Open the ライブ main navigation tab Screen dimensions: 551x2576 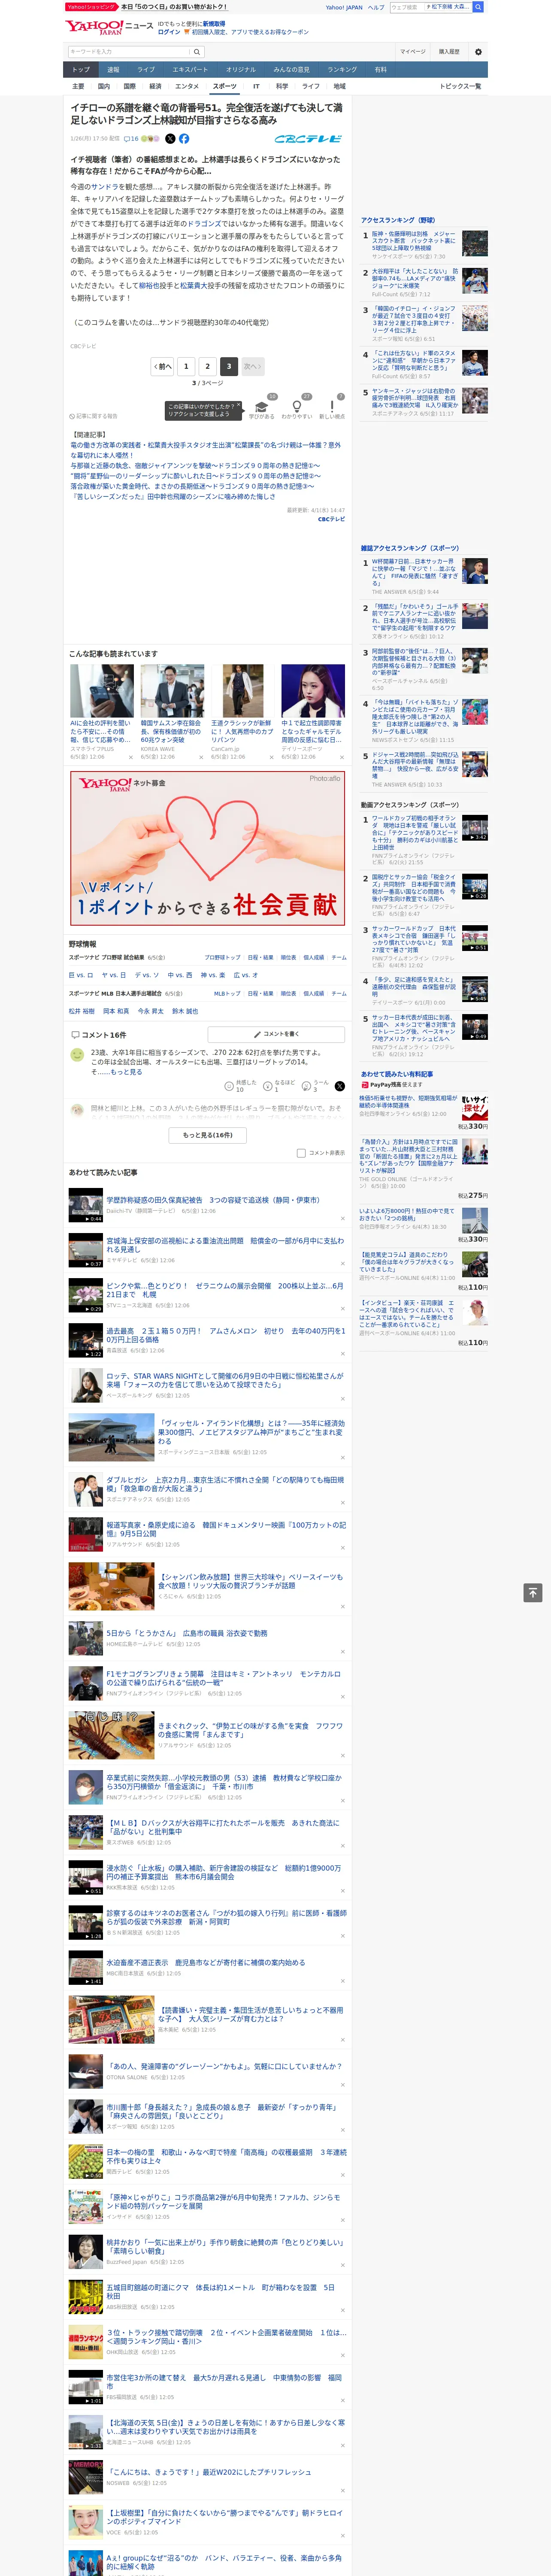pos(146,69)
